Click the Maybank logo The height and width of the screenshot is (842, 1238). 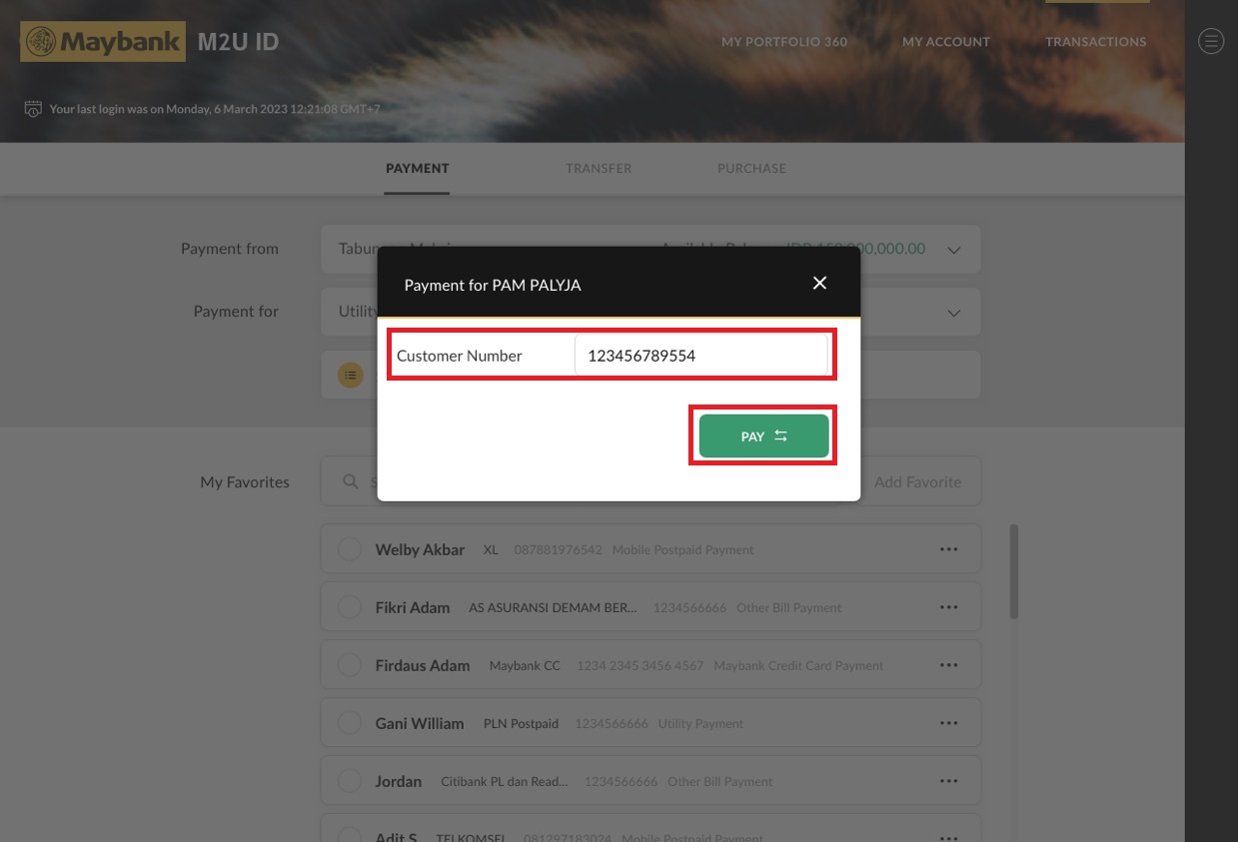coord(103,42)
